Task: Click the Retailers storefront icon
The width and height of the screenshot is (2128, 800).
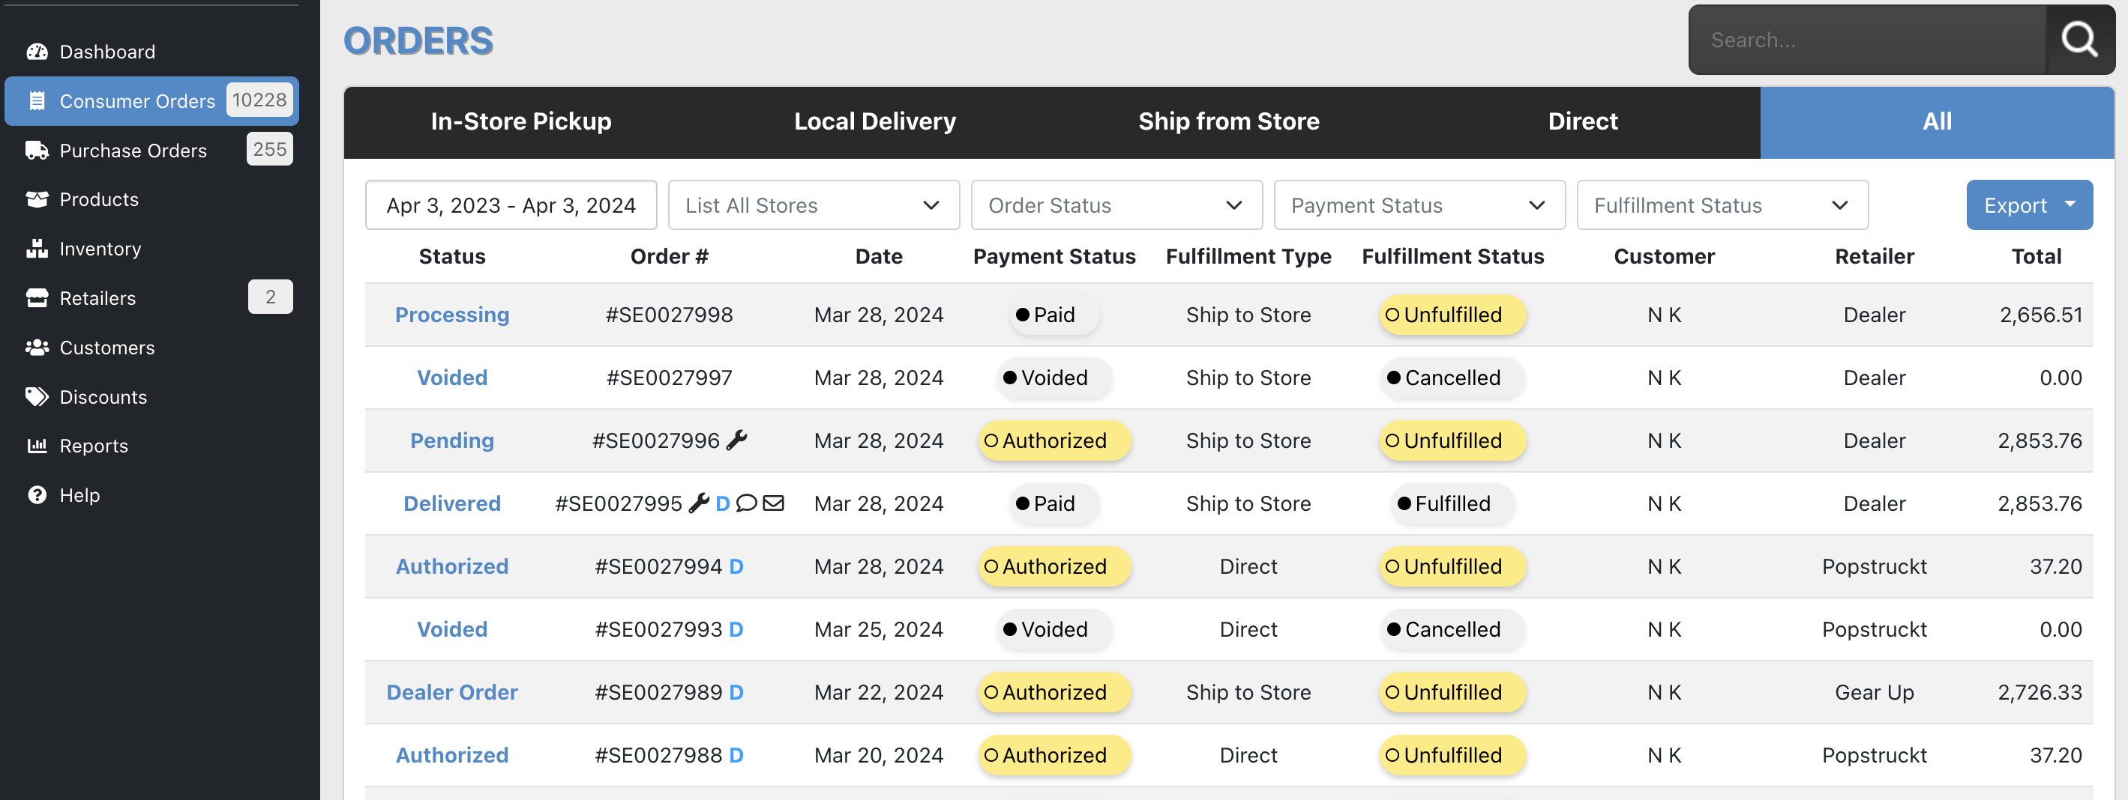Action: point(37,298)
